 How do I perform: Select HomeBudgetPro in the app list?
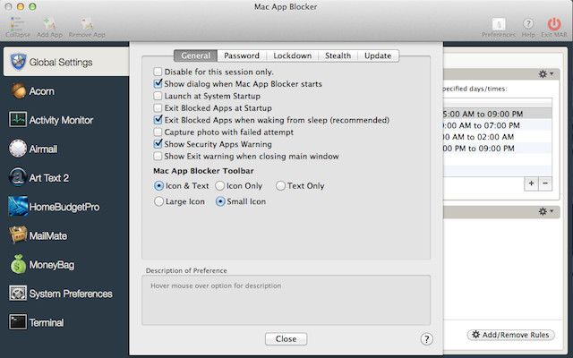66,207
